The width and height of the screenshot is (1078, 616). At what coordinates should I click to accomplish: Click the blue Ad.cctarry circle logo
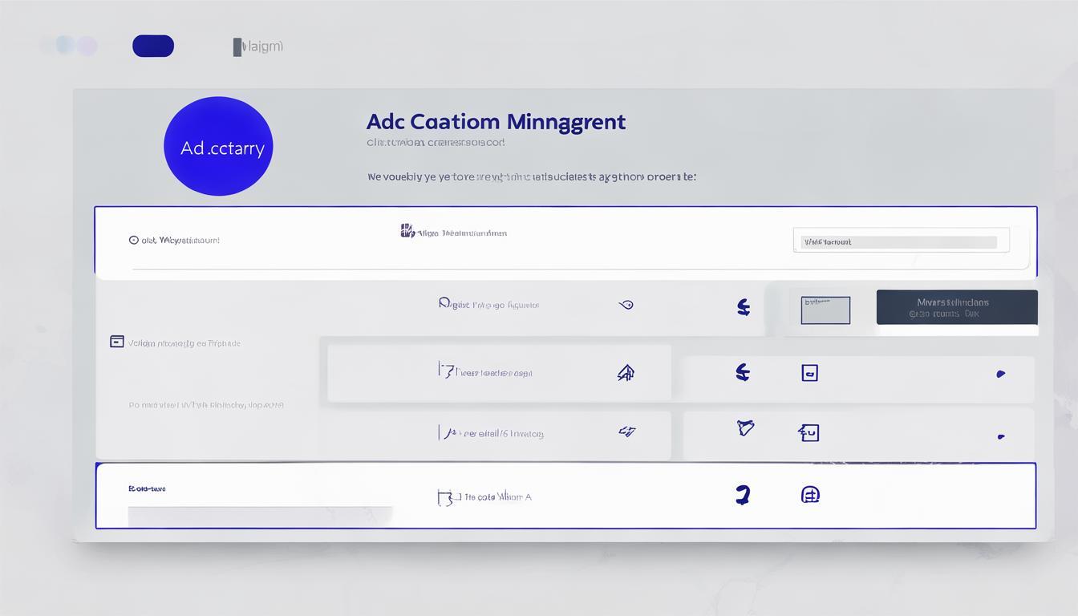[218, 147]
